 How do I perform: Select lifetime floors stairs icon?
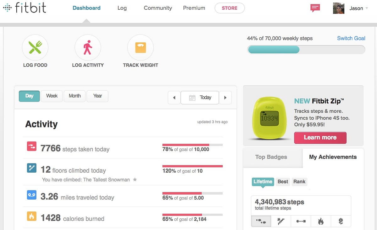[x=281, y=221]
